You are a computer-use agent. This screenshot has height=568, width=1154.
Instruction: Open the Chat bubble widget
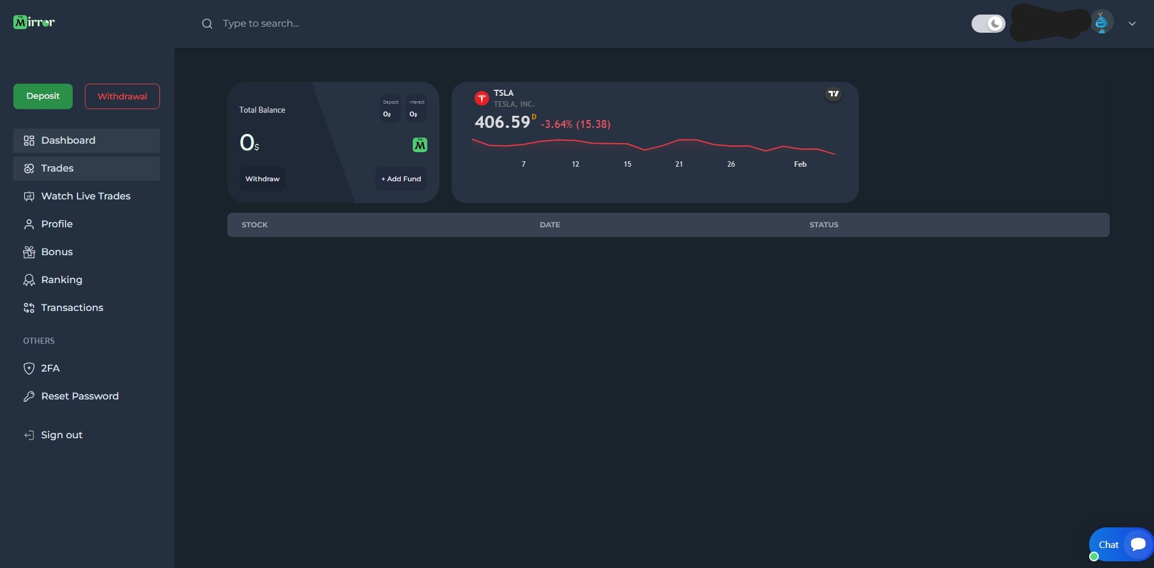tap(1120, 544)
